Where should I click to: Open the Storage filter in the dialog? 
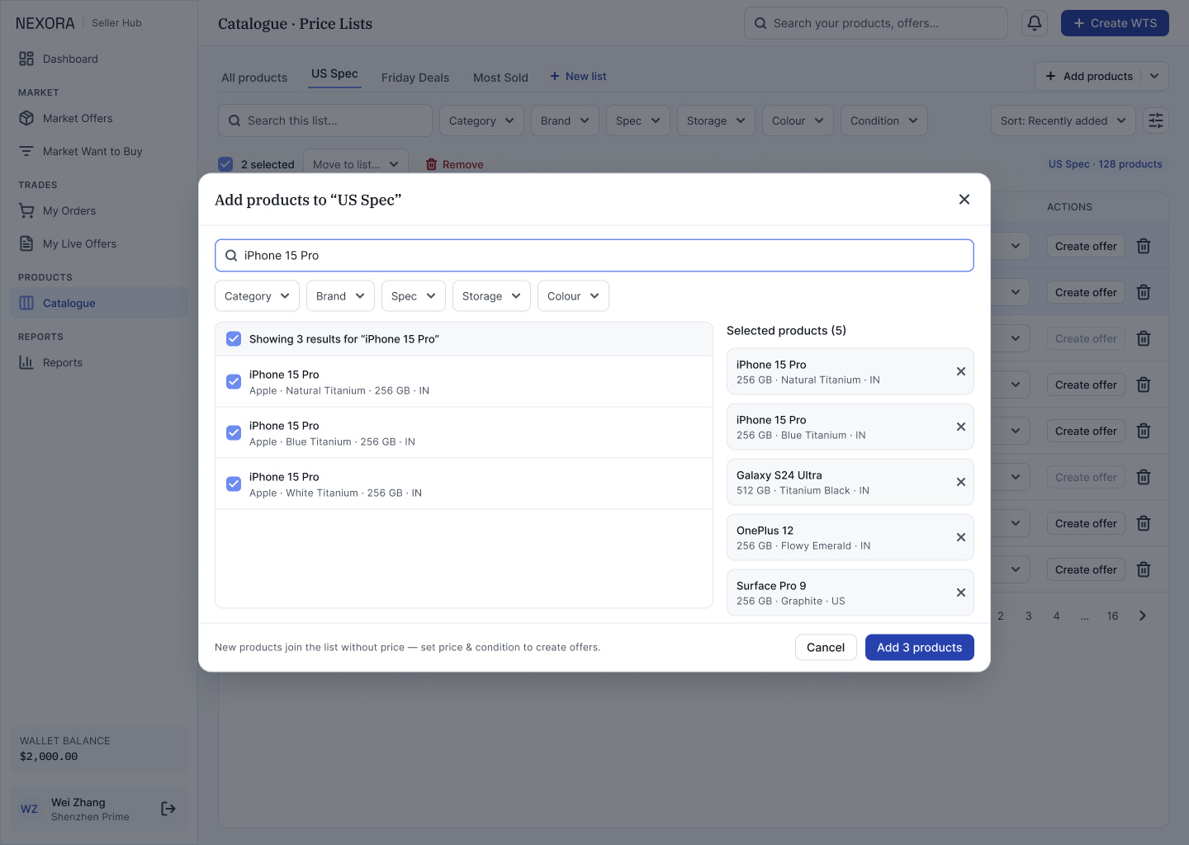coord(491,296)
